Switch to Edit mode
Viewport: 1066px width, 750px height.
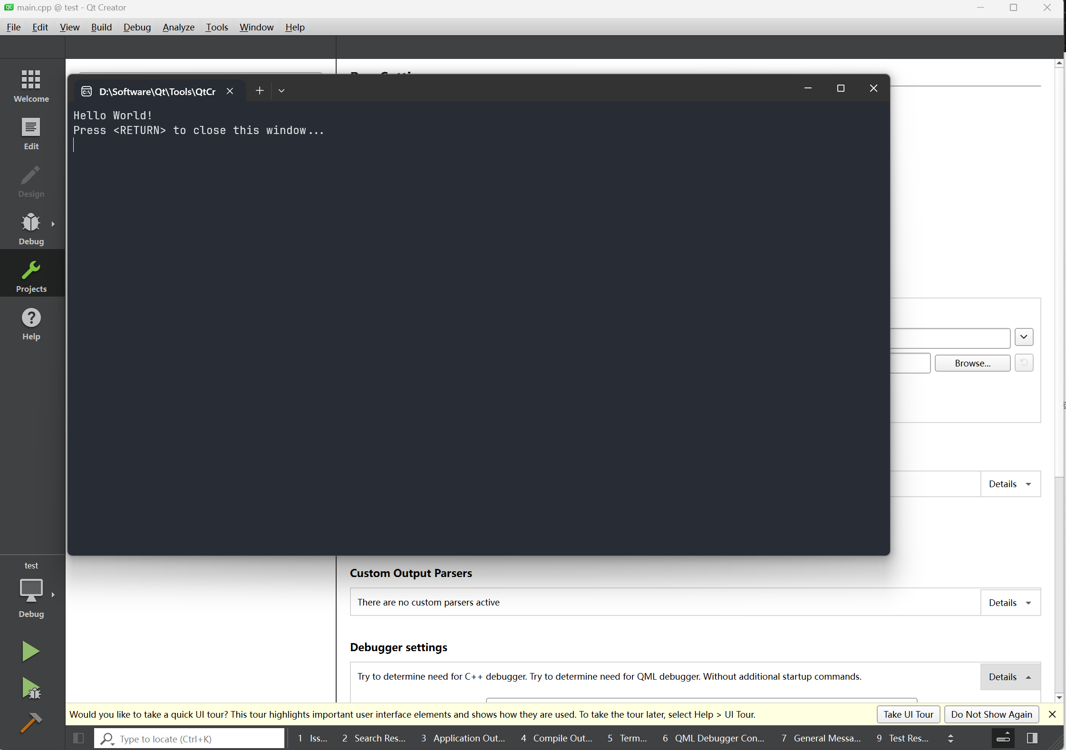pyautogui.click(x=31, y=133)
